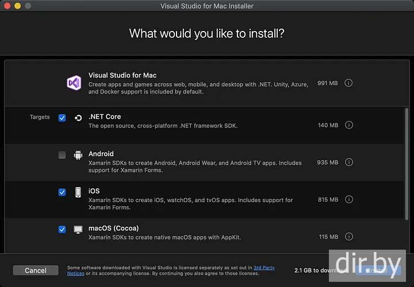This screenshot has width=414, height=287.
Task: Open the 3rd Party Notices link
Action: pyautogui.click(x=264, y=267)
